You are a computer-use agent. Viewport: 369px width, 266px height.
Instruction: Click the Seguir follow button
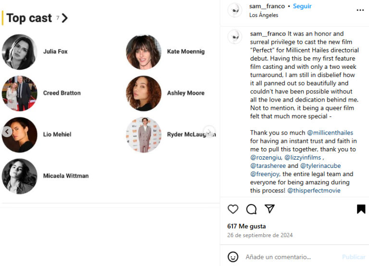coord(302,6)
